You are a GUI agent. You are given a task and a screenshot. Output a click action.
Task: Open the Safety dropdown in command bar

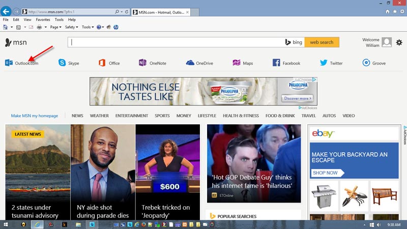tap(71, 27)
